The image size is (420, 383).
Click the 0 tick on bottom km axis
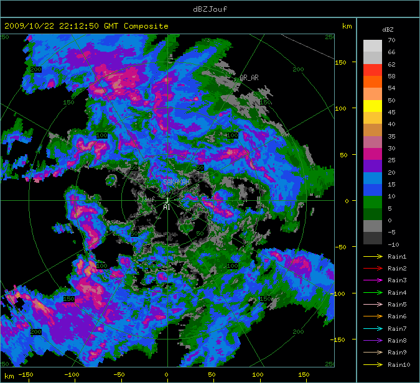[166, 374]
